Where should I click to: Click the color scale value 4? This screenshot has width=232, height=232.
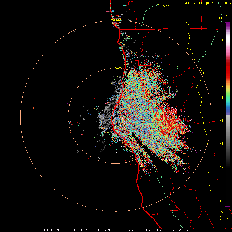click(x=222, y=63)
